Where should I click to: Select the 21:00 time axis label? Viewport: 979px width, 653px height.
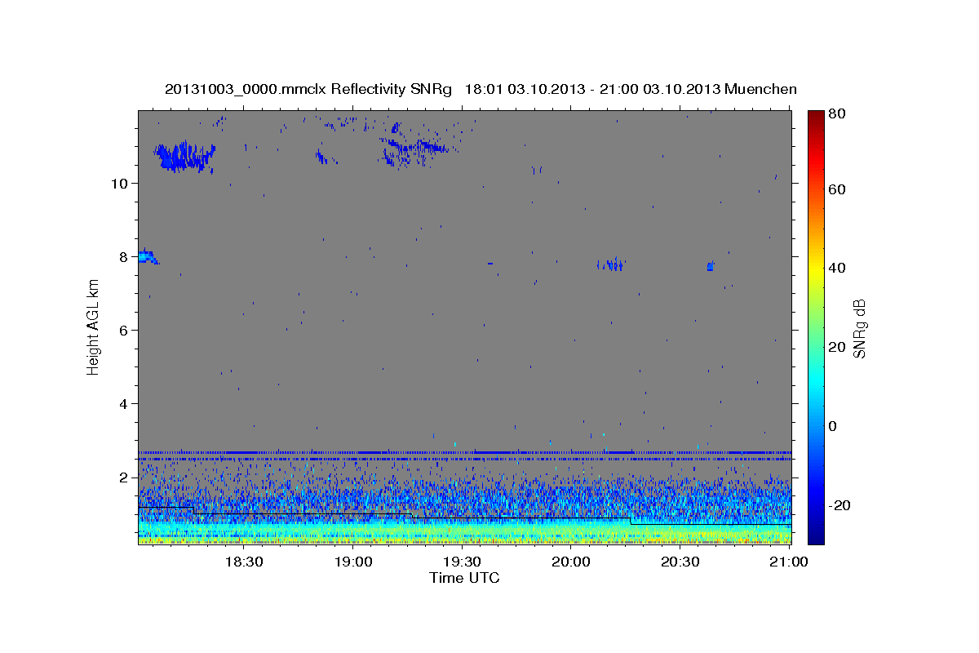[x=789, y=562]
